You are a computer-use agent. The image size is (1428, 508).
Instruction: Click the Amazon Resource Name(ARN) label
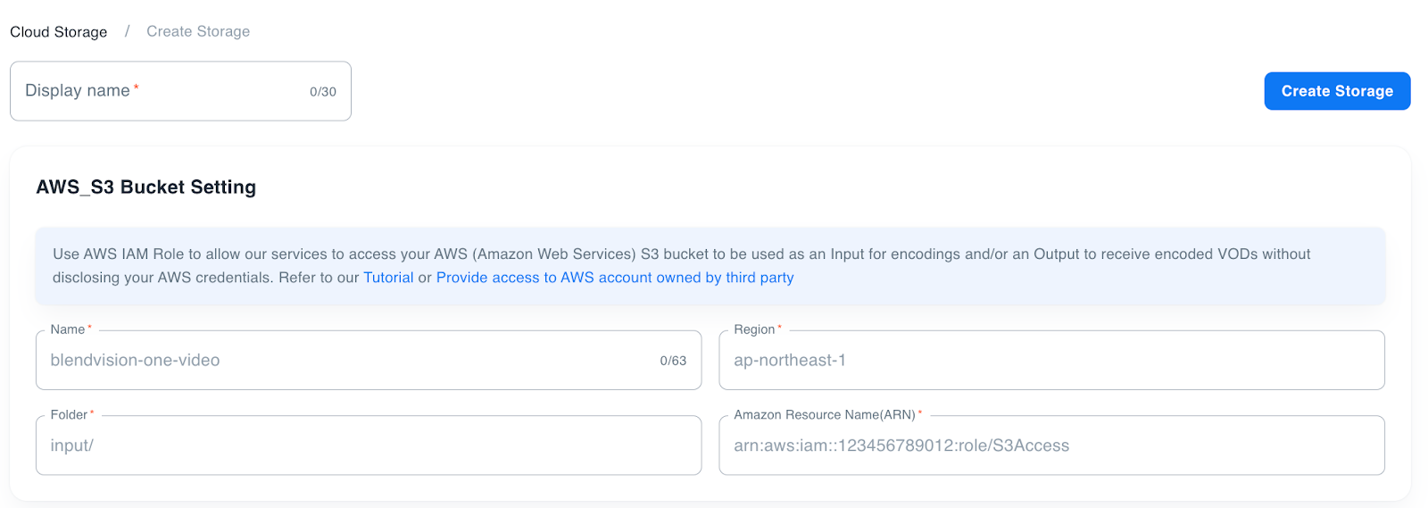[824, 415]
